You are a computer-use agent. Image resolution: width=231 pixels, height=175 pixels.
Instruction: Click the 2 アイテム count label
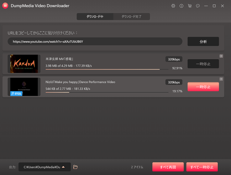point(137,167)
